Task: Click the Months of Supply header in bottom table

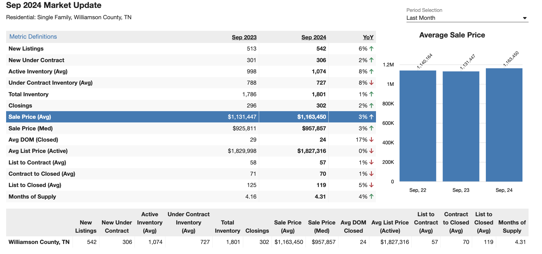Action: pyautogui.click(x=512, y=227)
